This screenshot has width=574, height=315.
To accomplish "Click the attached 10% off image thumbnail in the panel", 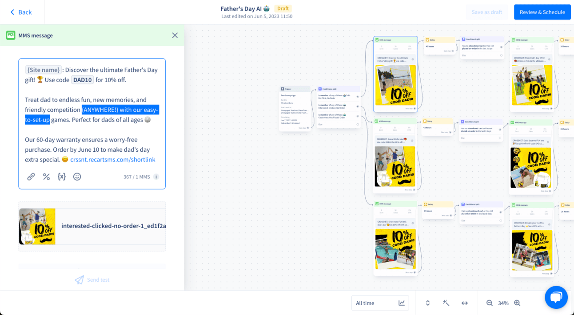I will point(37,226).
